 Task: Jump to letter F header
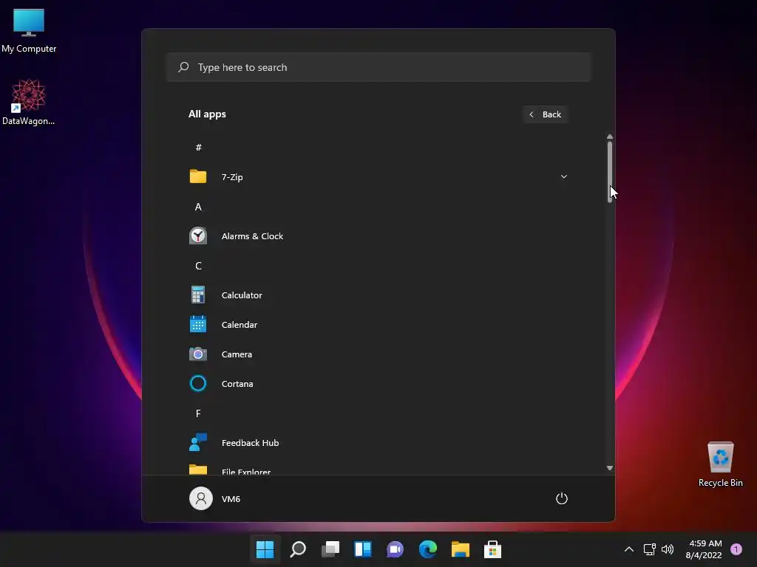click(x=198, y=413)
